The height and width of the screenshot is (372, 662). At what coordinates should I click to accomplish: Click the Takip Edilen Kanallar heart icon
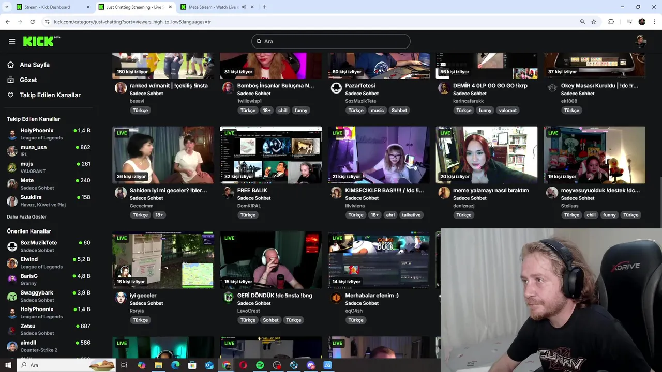click(10, 95)
